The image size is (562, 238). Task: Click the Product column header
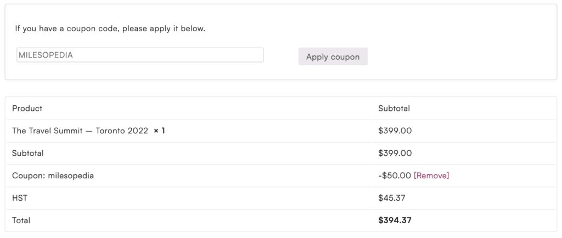click(x=27, y=109)
